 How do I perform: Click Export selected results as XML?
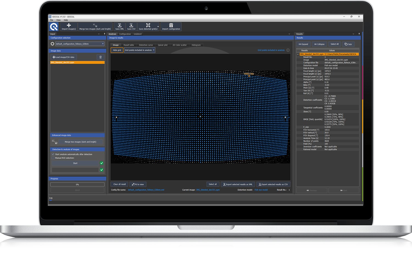tap(238, 184)
